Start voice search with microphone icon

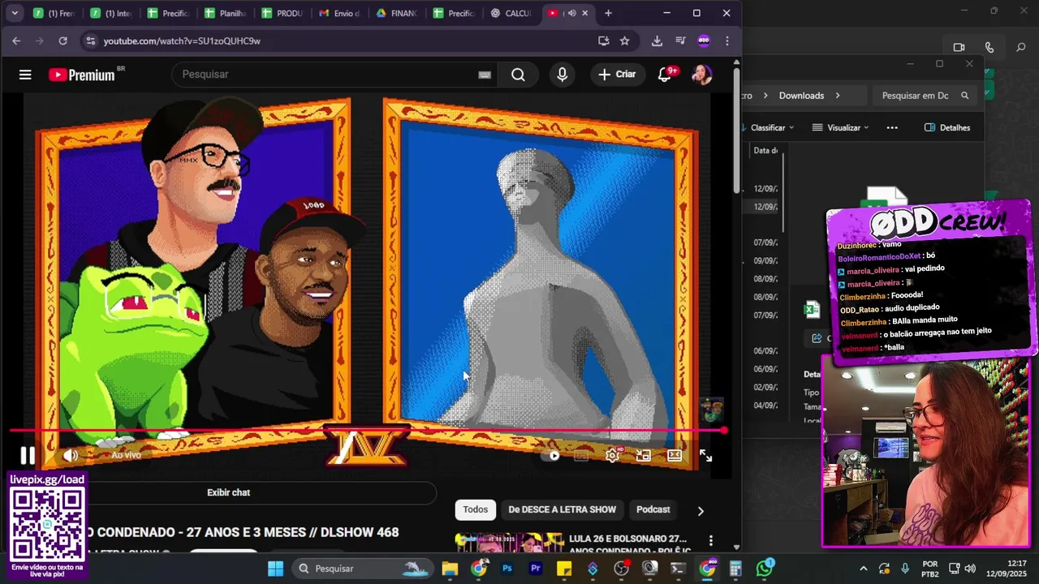tap(562, 75)
